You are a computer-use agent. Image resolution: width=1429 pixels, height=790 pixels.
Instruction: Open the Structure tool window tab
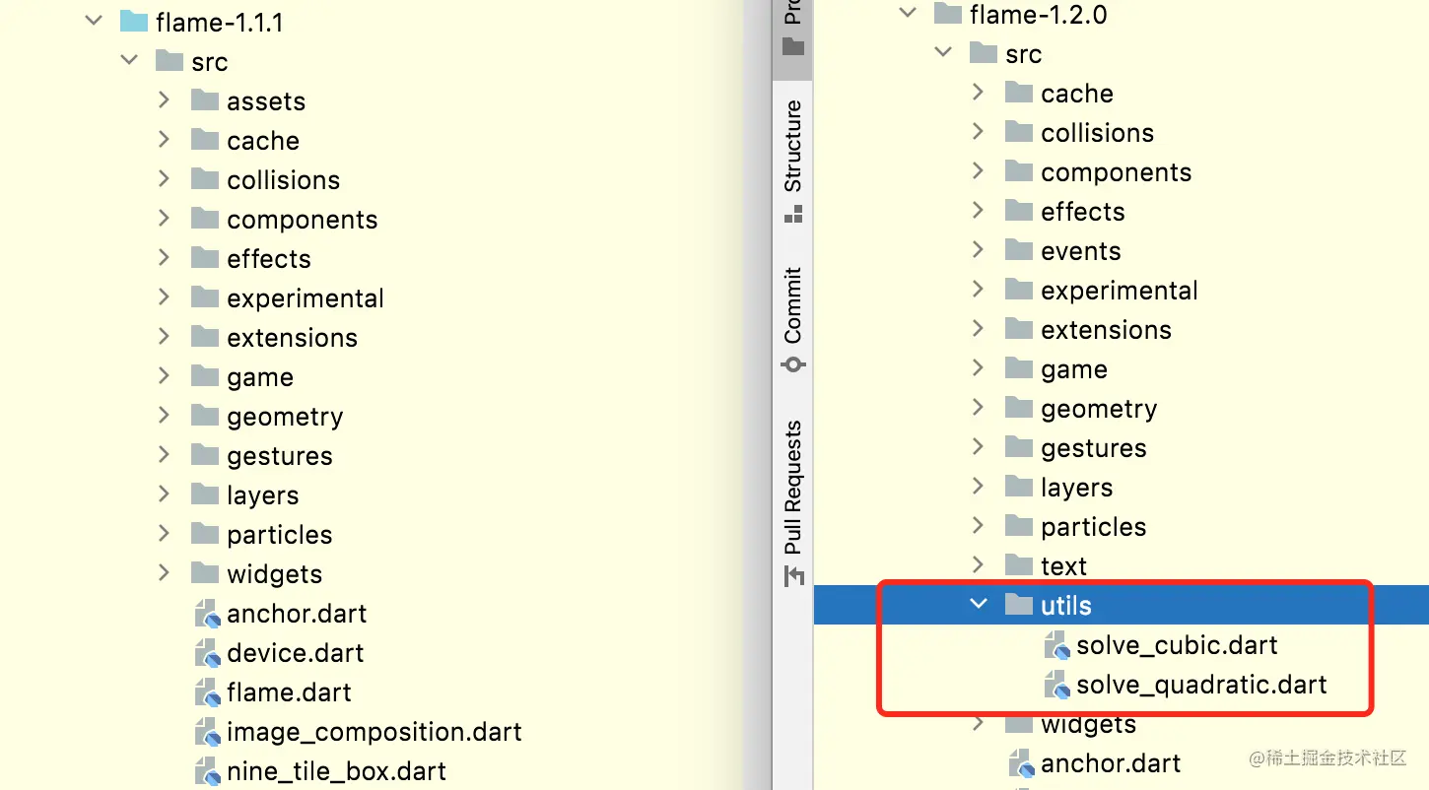[792, 161]
